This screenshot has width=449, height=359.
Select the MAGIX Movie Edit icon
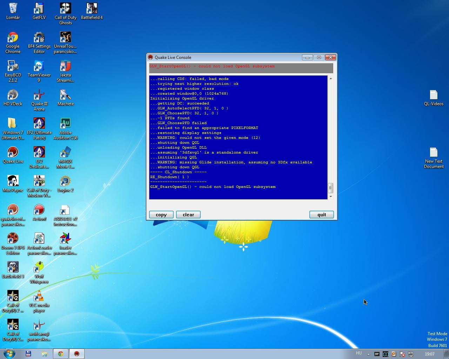(x=66, y=158)
